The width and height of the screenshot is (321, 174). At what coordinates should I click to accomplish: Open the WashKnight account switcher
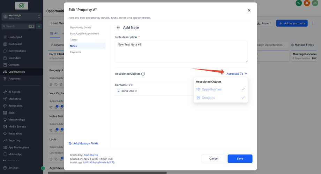pos(22,17)
